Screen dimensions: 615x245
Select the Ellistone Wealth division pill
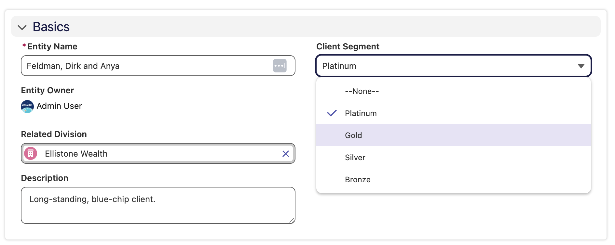pyautogui.click(x=158, y=153)
